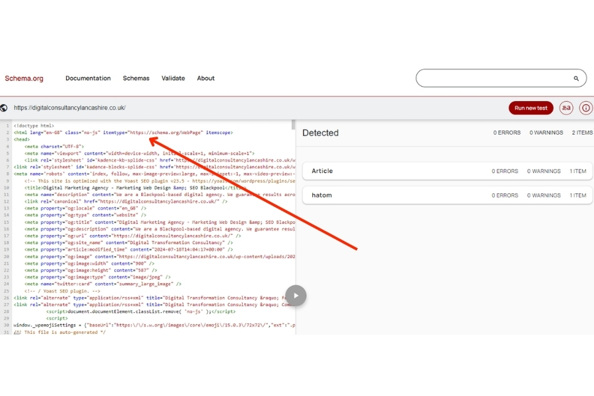Expand the Article detected item
Viewport: 594px width, 396px height.
[x=447, y=171]
